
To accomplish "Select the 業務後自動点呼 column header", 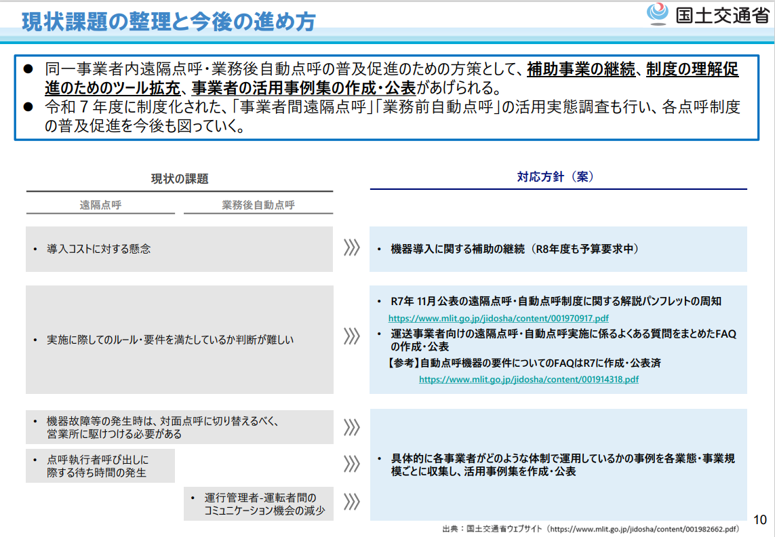I will (x=258, y=205).
